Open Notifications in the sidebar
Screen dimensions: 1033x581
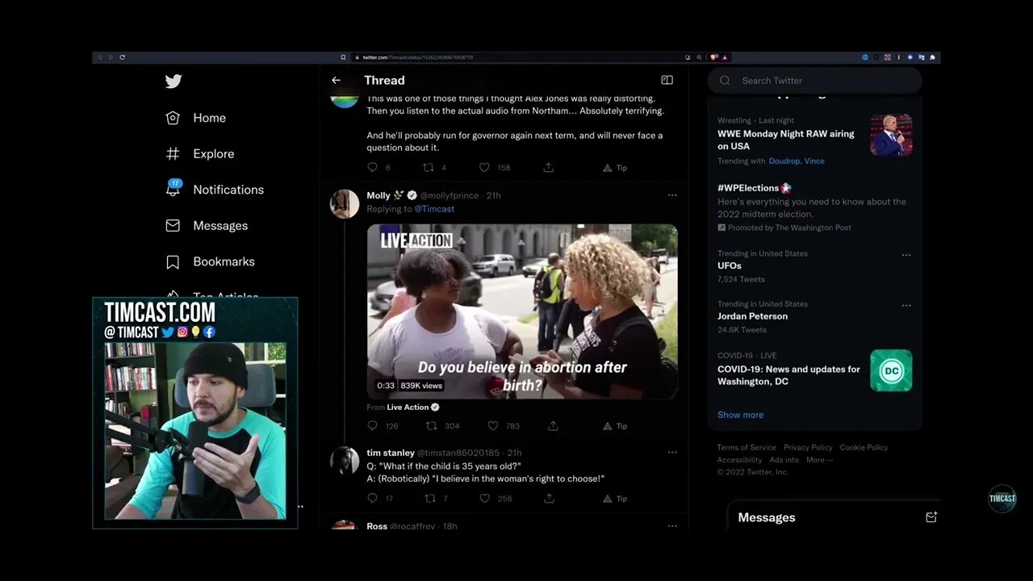[228, 190]
